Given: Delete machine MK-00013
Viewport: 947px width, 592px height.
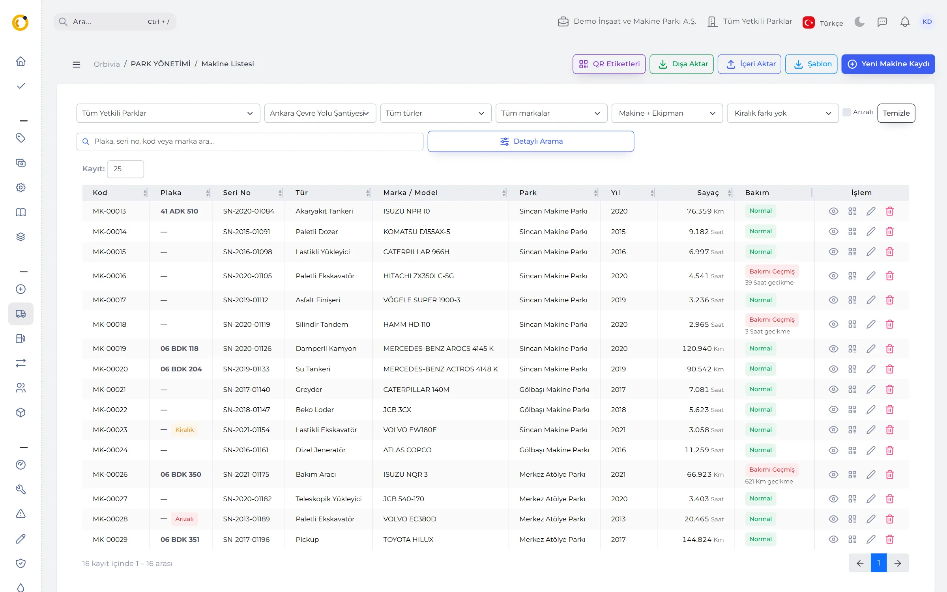Looking at the screenshot, I should (x=890, y=211).
